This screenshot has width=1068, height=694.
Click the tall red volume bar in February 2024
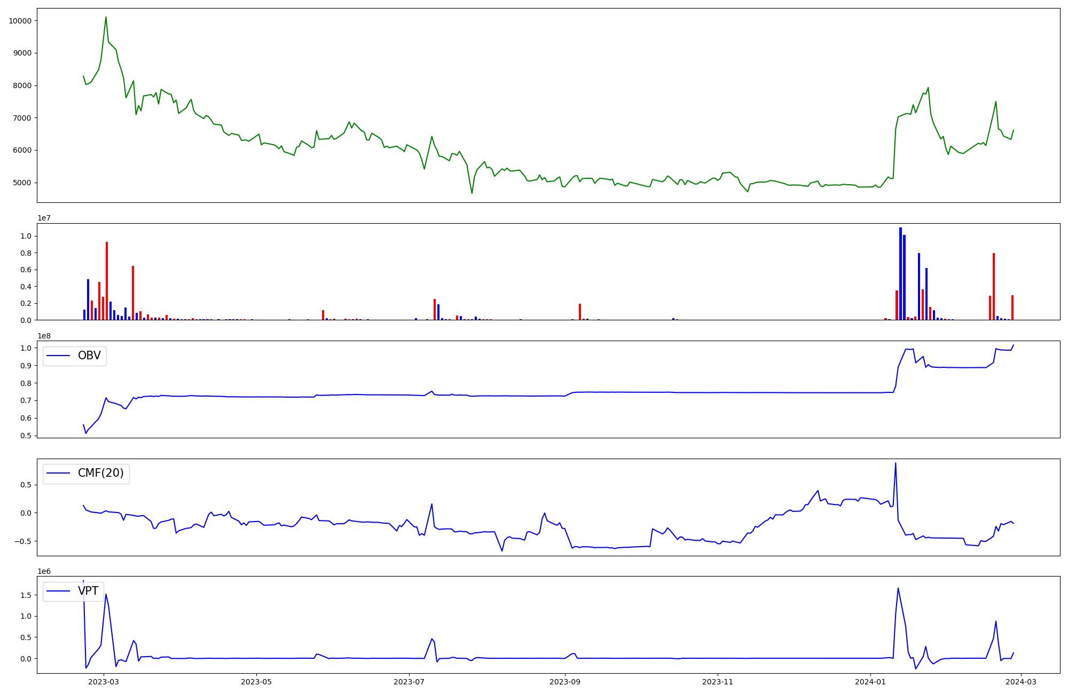click(x=994, y=286)
